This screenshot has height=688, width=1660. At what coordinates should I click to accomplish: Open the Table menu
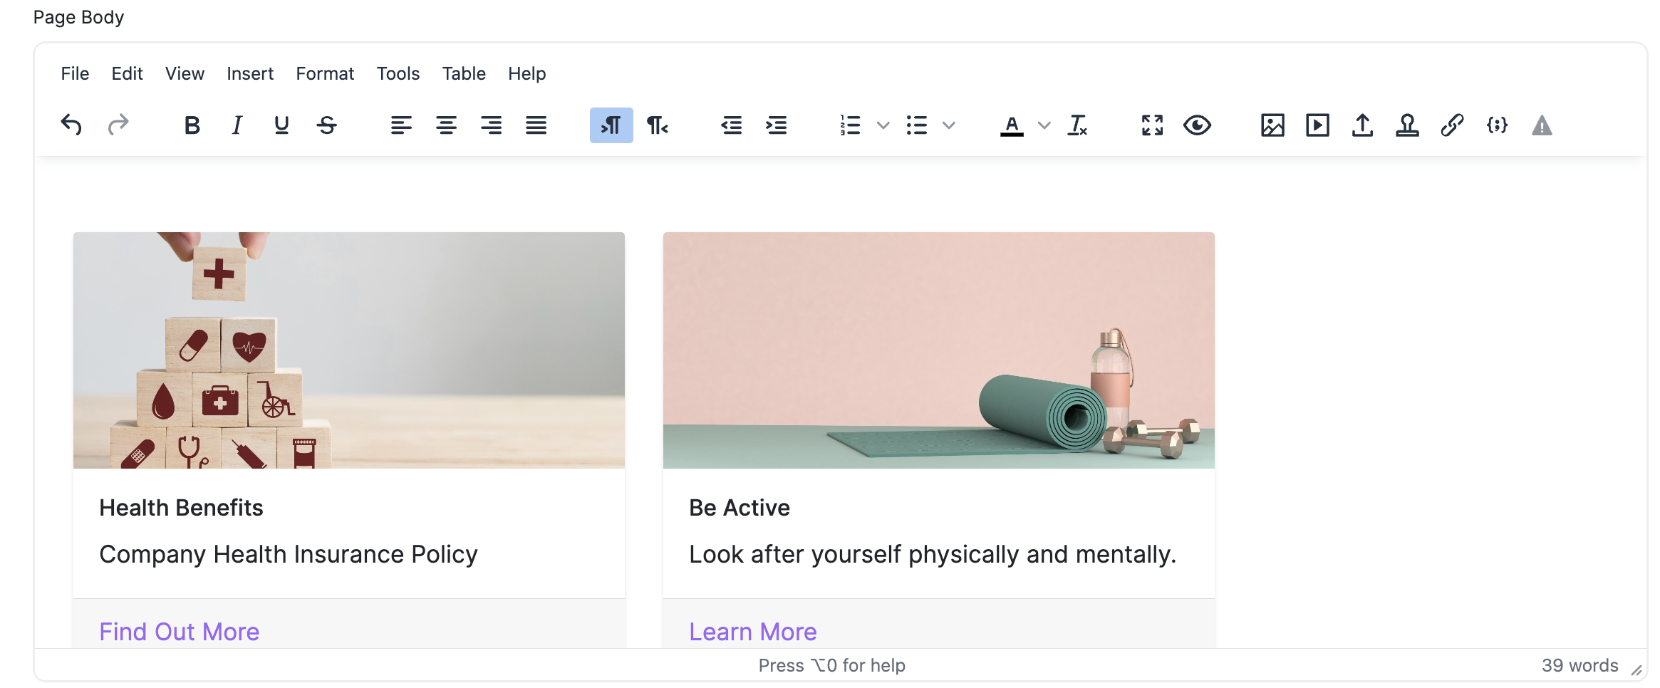pyautogui.click(x=464, y=73)
